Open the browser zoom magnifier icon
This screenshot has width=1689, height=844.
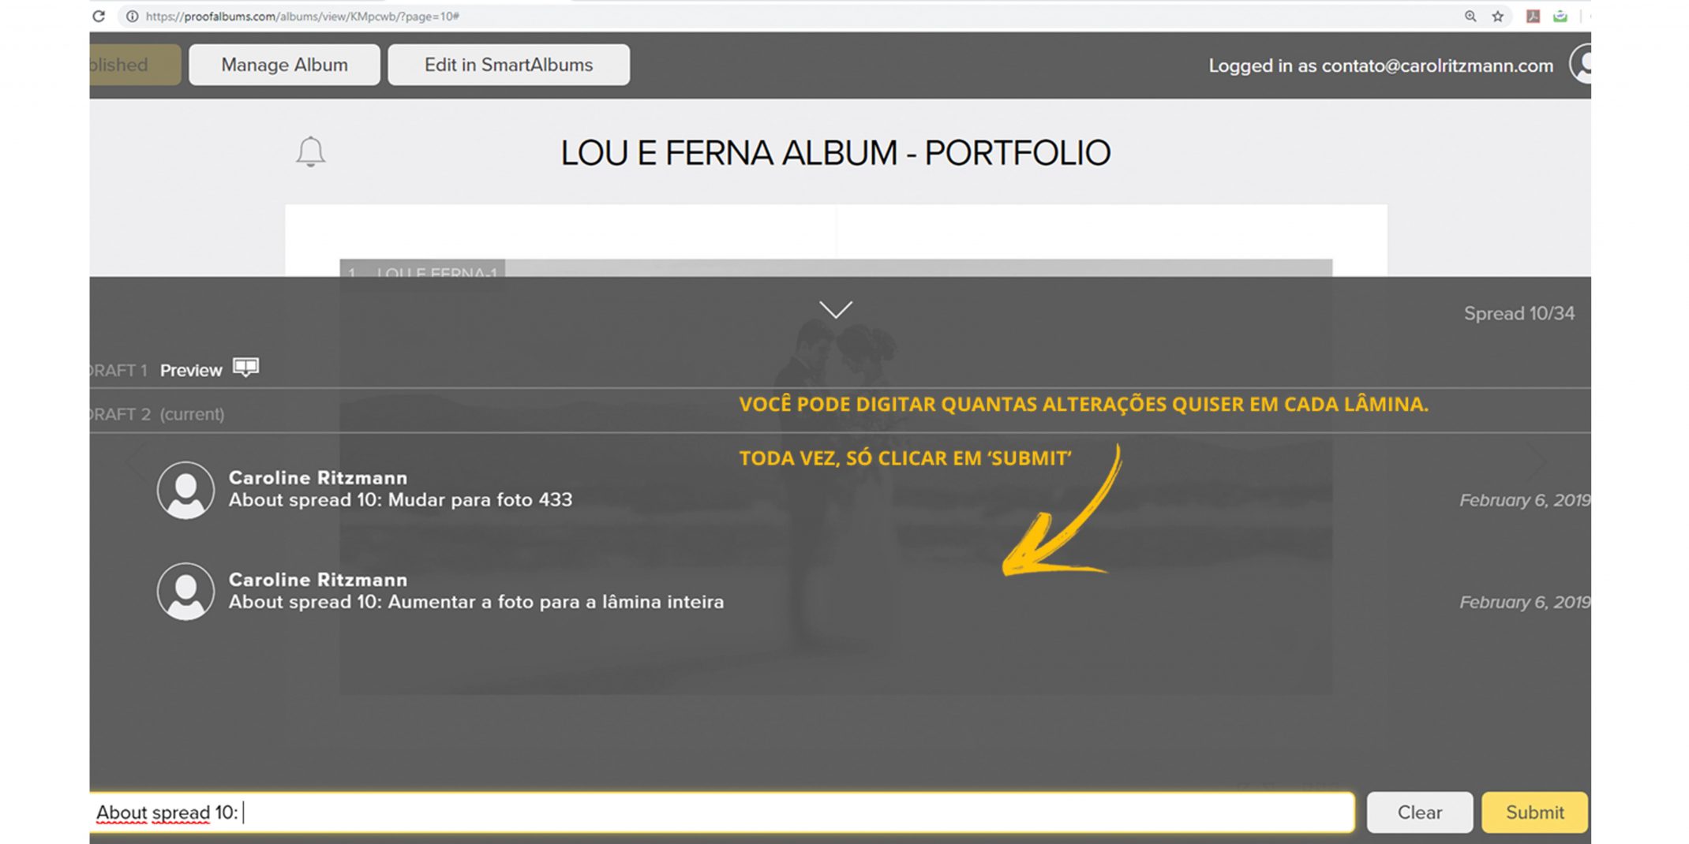click(x=1470, y=16)
